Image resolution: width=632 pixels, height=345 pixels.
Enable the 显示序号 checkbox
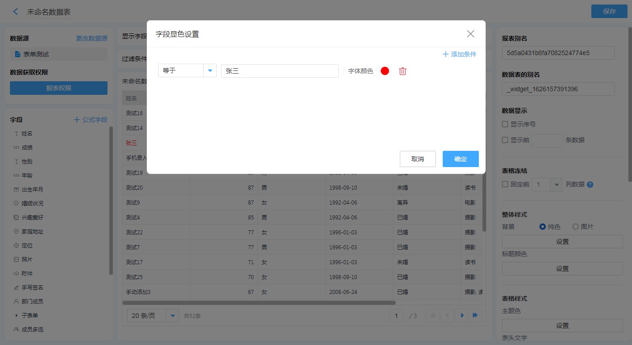[506, 124]
